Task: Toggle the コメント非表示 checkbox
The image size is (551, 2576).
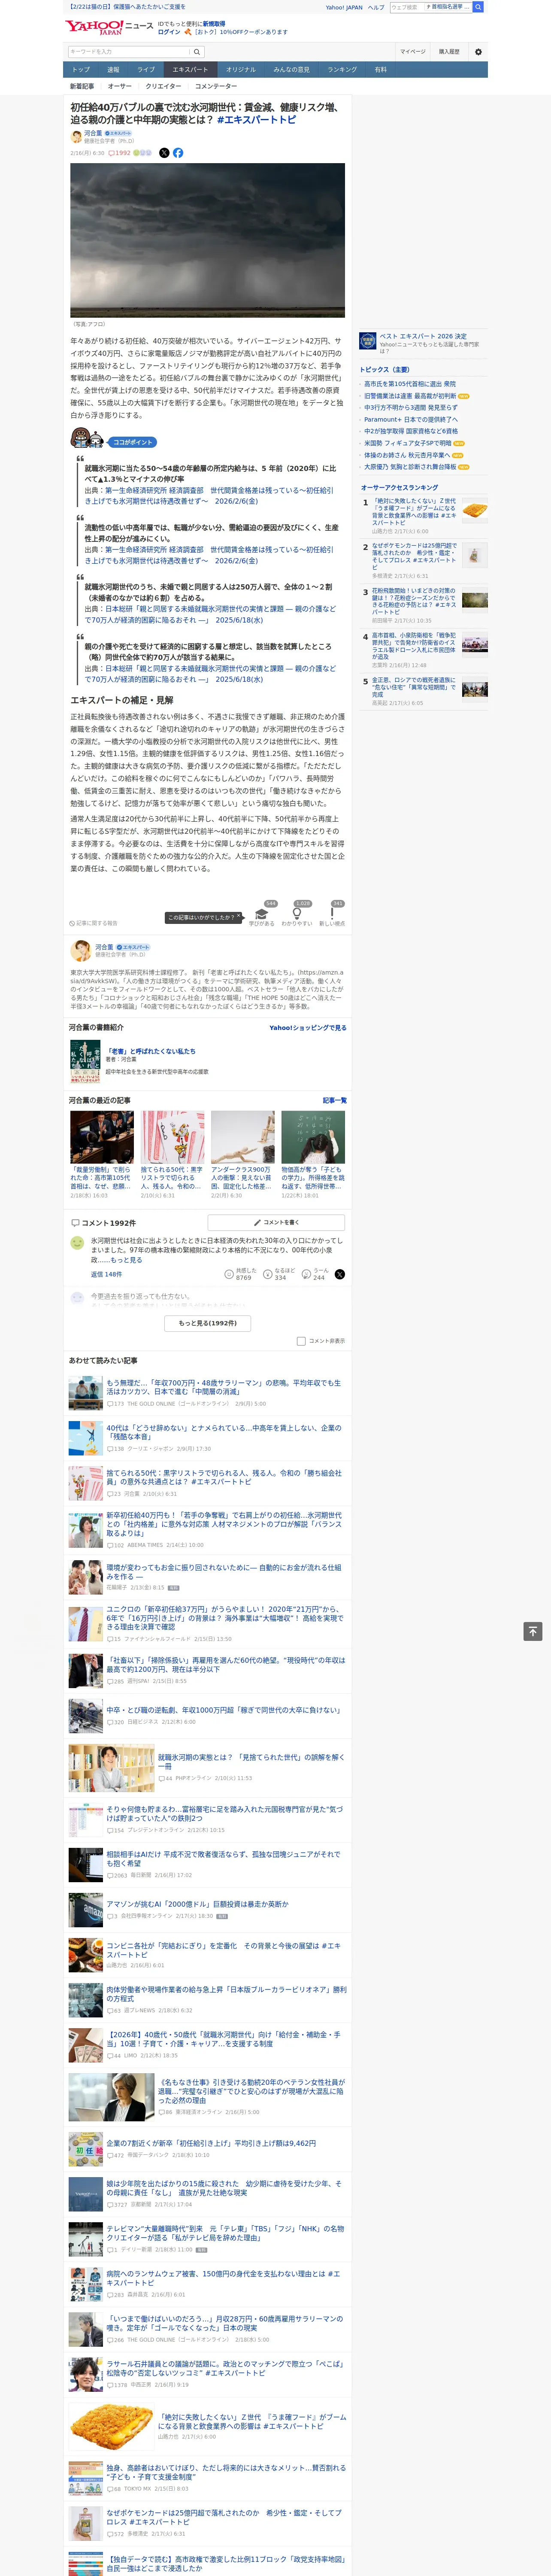Action: point(301,1341)
